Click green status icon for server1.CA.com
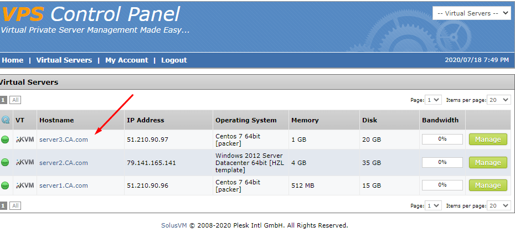Image resolution: width=515 pixels, height=232 pixels. 5,185
